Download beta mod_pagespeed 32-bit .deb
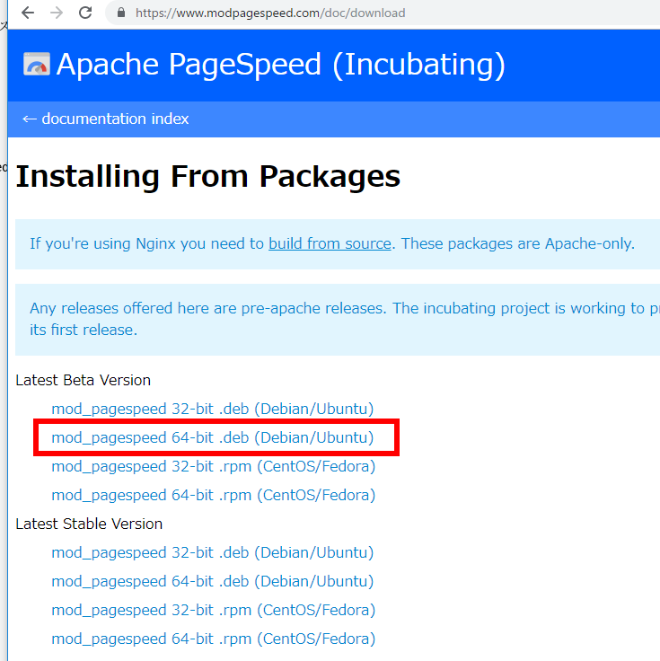This screenshot has width=660, height=661. [213, 409]
